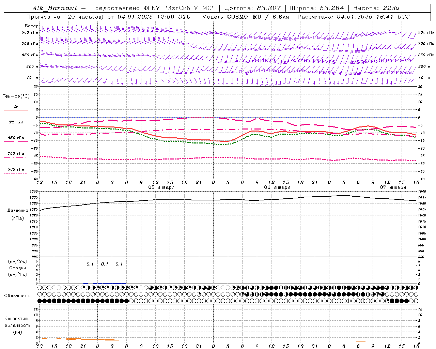Click the '850 гПа' temperature legend entry
This screenshot has height=349, width=436.
(16, 138)
